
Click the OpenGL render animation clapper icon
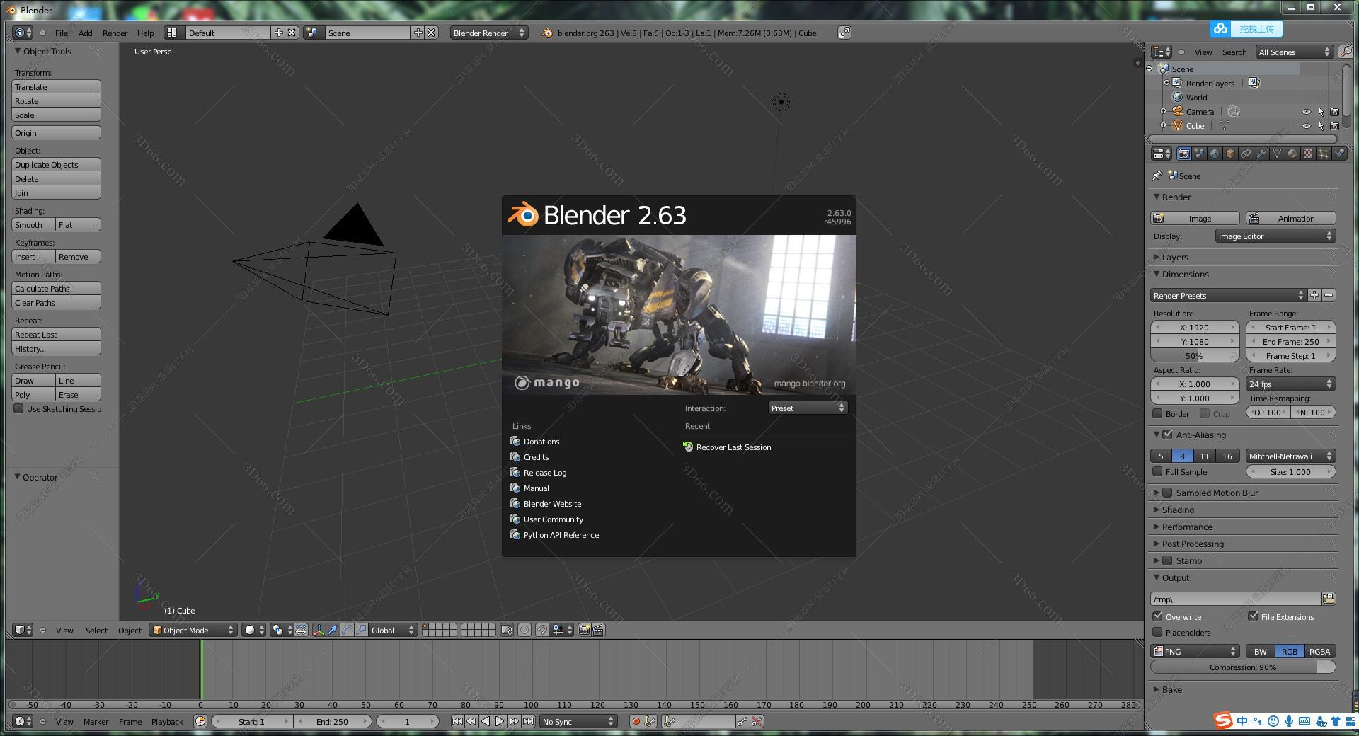[x=598, y=630]
